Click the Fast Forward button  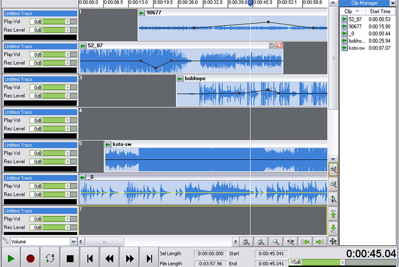click(x=130, y=258)
